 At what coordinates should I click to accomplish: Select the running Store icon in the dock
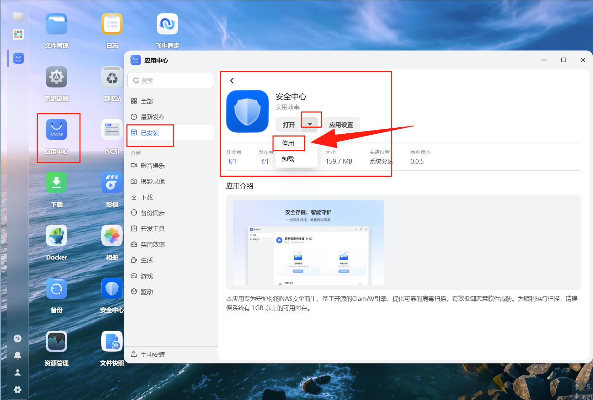tap(18, 58)
